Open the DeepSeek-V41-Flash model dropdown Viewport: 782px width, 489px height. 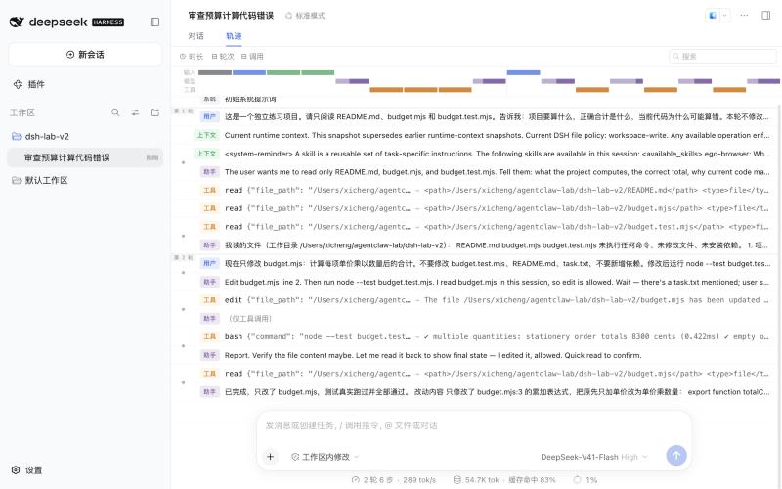coord(593,457)
